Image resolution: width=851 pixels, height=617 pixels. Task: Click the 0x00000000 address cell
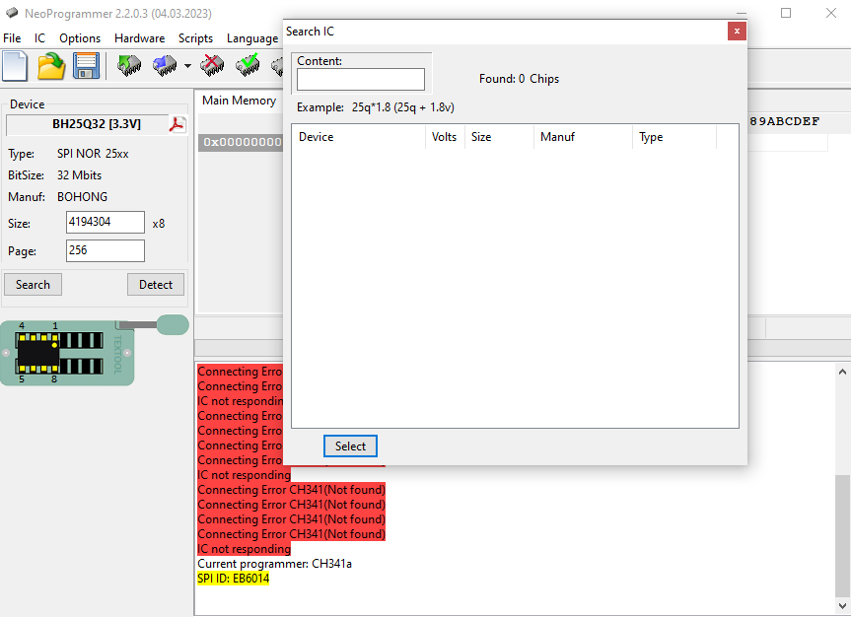242,142
